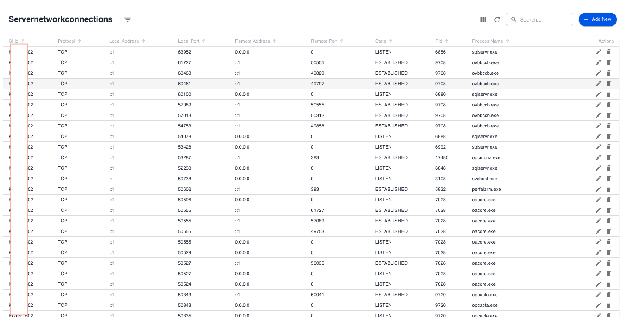Sort by the Protocol column
The image size is (629, 317).
coord(67,41)
